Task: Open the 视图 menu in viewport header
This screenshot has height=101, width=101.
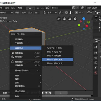Action: [17, 13]
